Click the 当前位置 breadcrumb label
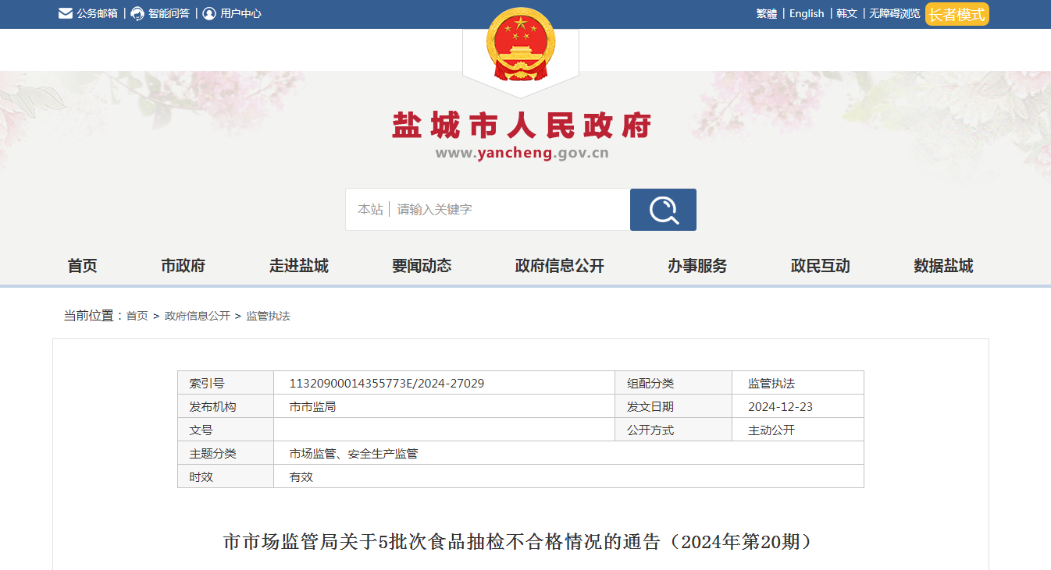 pyautogui.click(x=93, y=316)
